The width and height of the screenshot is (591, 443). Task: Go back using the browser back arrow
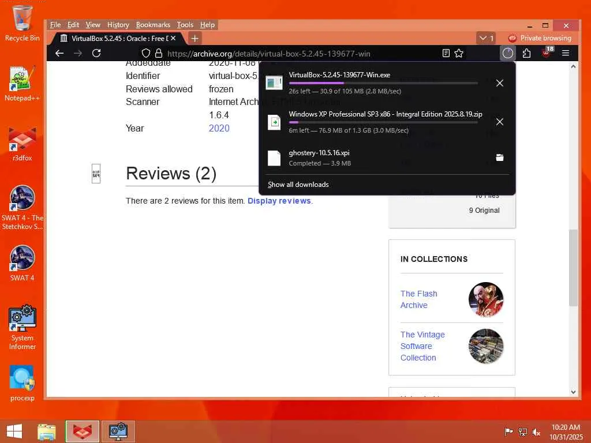click(x=59, y=53)
